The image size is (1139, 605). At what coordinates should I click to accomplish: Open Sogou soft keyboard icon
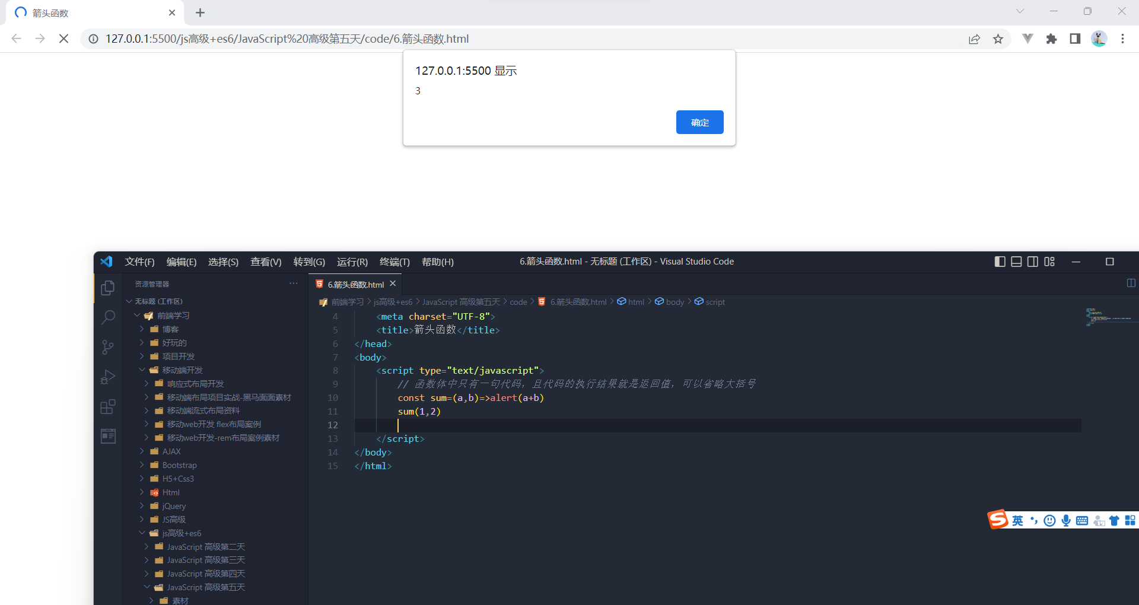coord(1083,520)
